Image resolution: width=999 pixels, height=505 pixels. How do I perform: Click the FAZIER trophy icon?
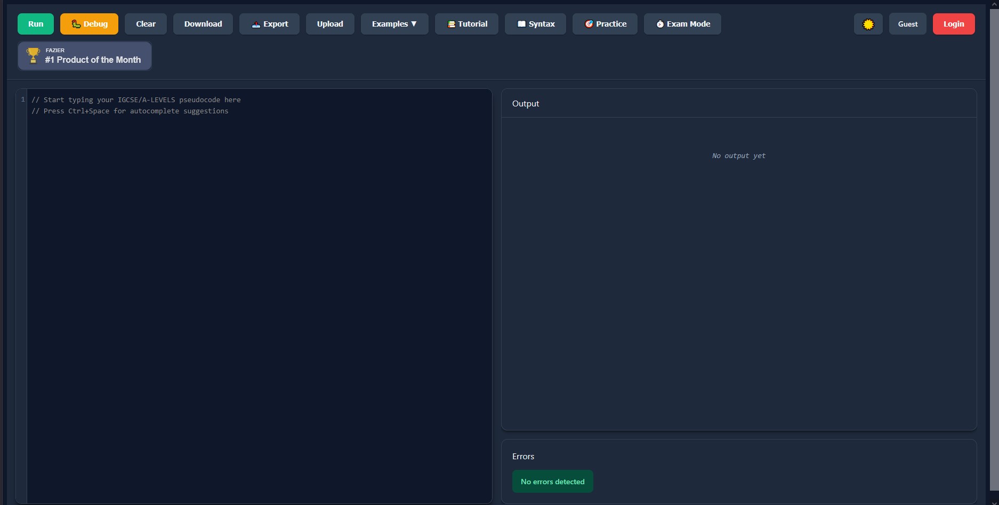tap(34, 55)
